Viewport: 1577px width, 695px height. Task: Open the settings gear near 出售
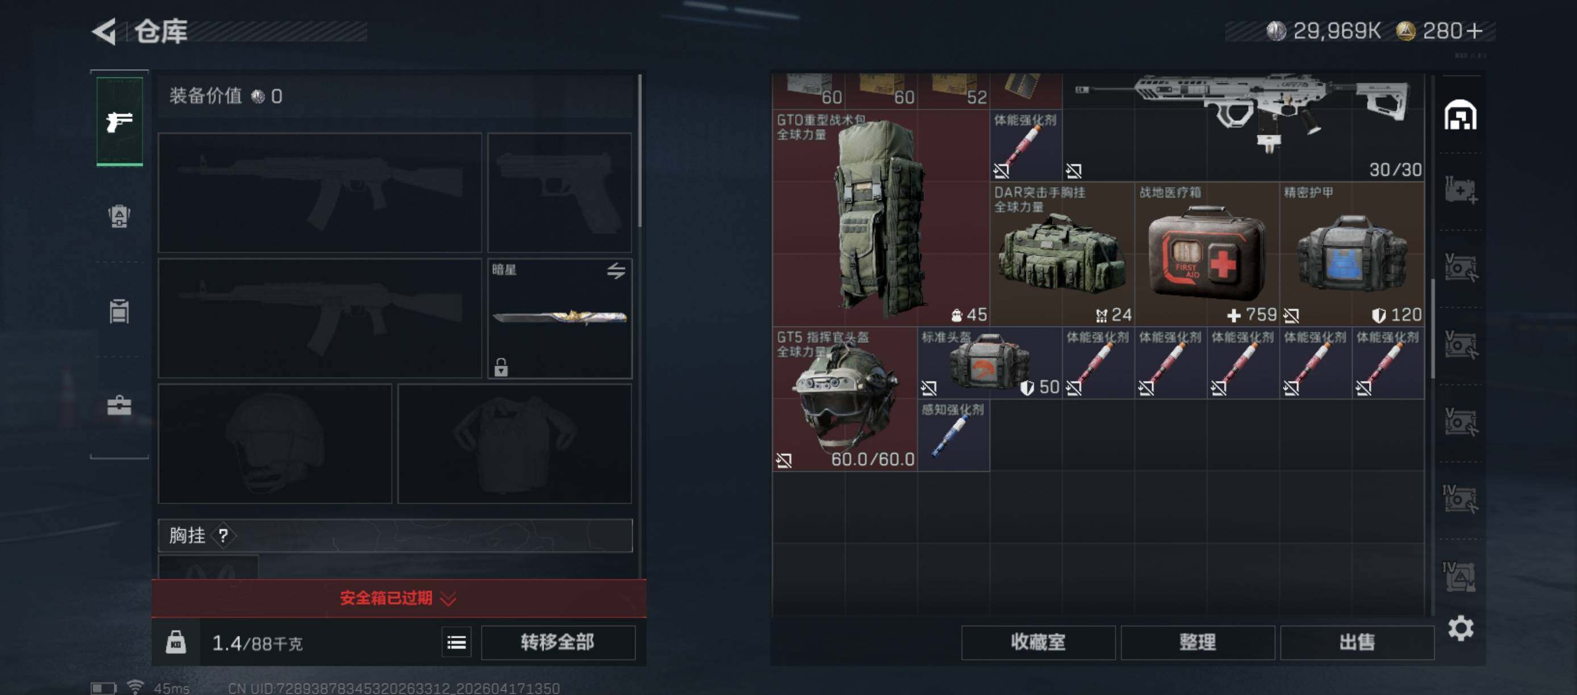pyautogui.click(x=1461, y=629)
